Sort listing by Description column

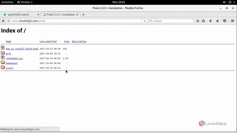(79, 41)
